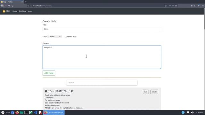Viewport: 205px width, 115px height.
Task: Close the Klip - Notes tab
Action: [22, 2]
